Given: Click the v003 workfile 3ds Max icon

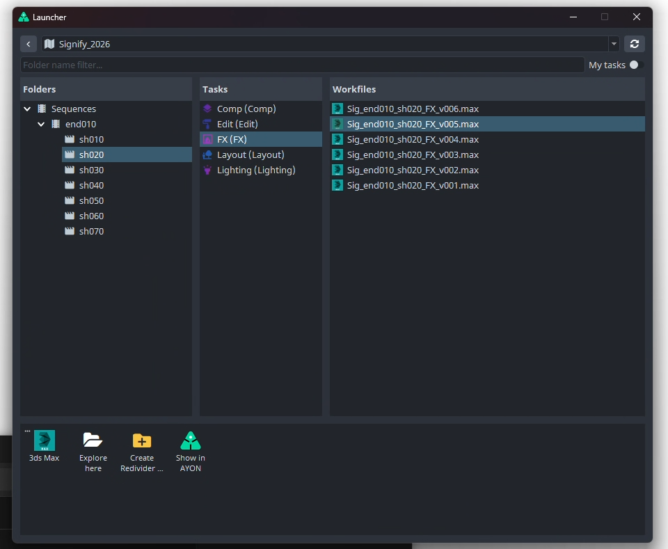Looking at the screenshot, I should 337,154.
